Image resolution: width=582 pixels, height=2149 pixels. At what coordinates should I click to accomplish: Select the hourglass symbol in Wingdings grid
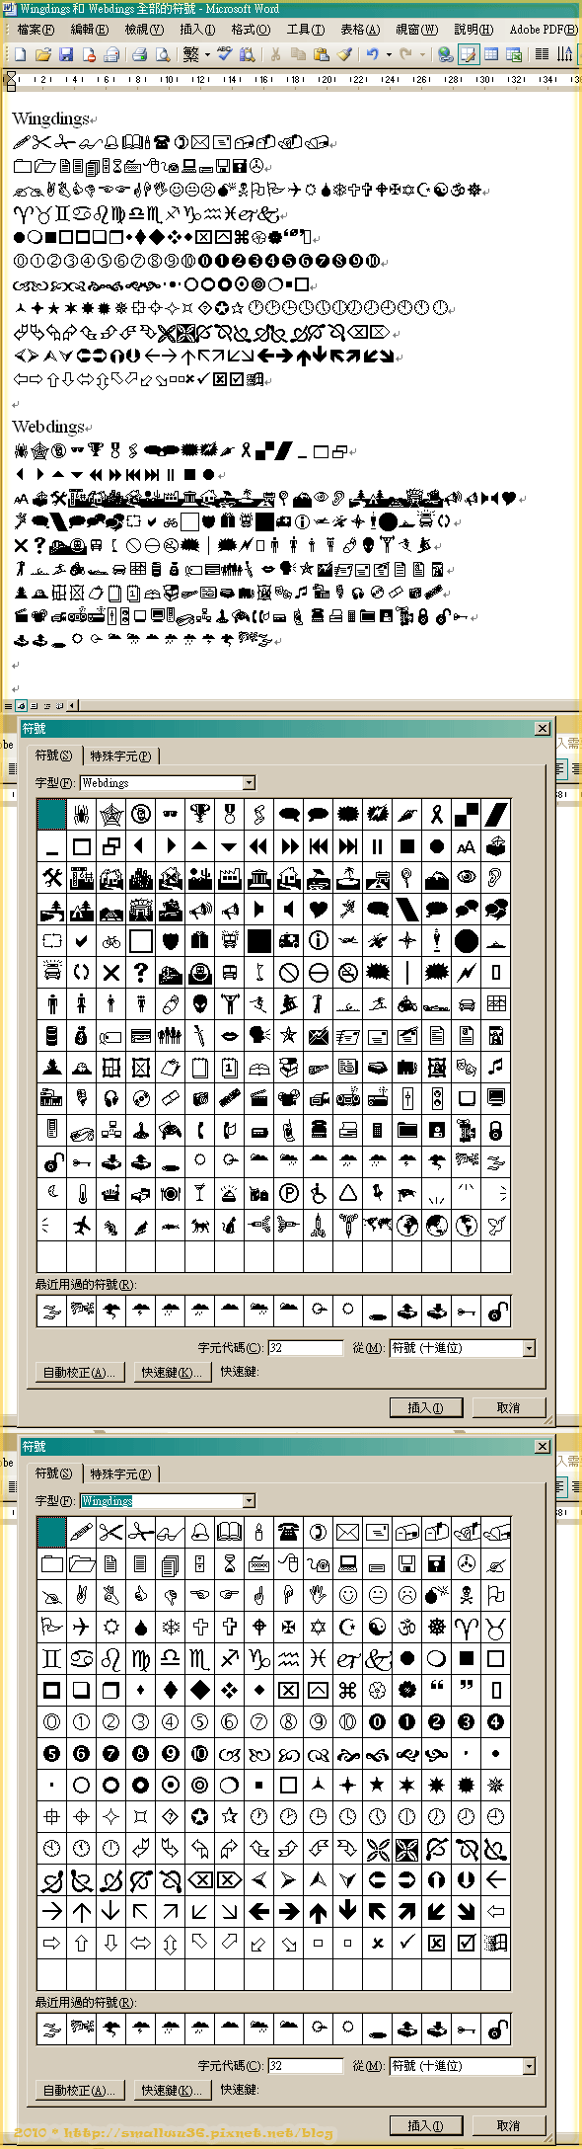pyautogui.click(x=230, y=1564)
